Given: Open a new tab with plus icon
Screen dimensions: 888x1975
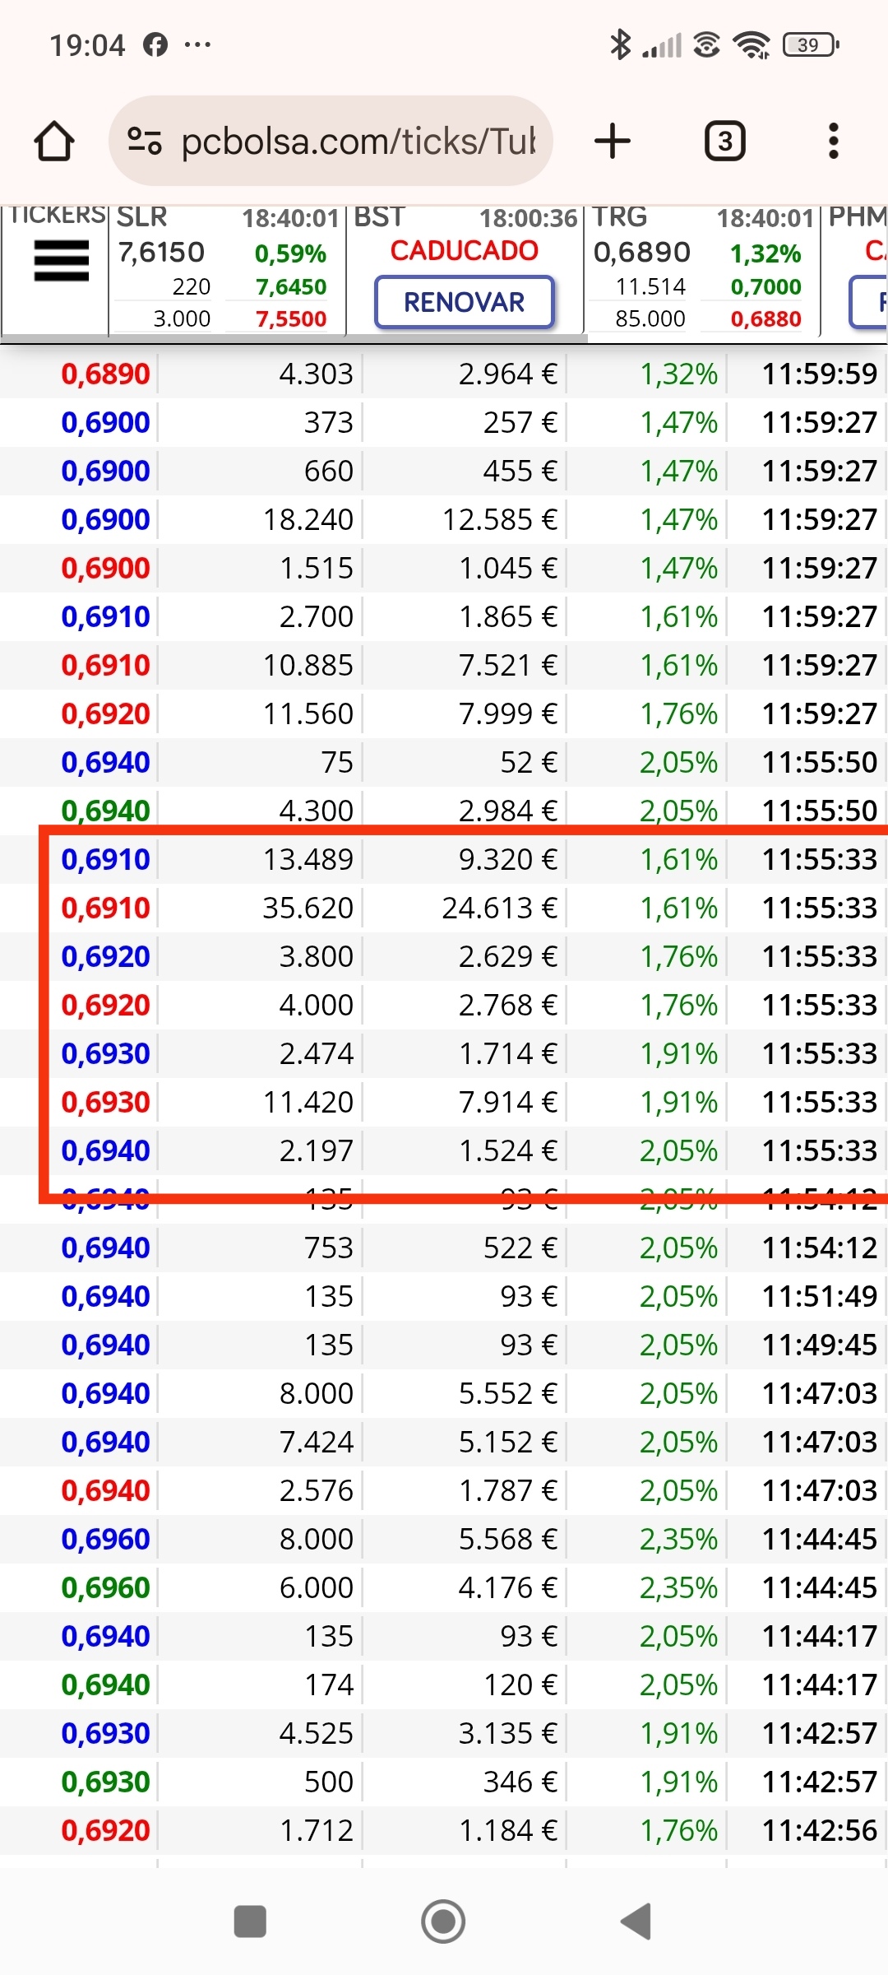Looking at the screenshot, I should pos(613,141).
